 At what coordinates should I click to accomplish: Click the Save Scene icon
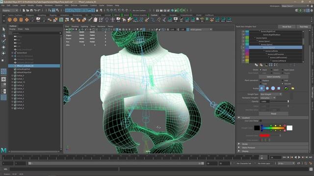pyautogui.click(x=31, y=10)
